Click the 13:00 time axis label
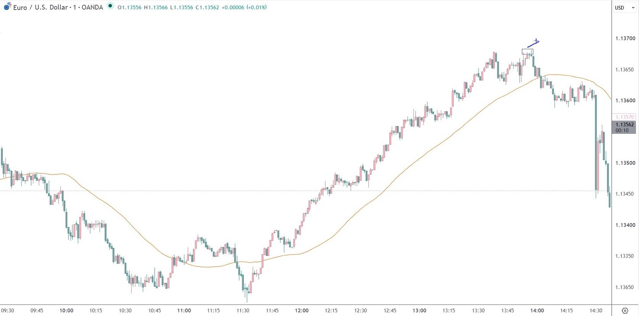This screenshot has height=316, width=639. click(x=419, y=311)
